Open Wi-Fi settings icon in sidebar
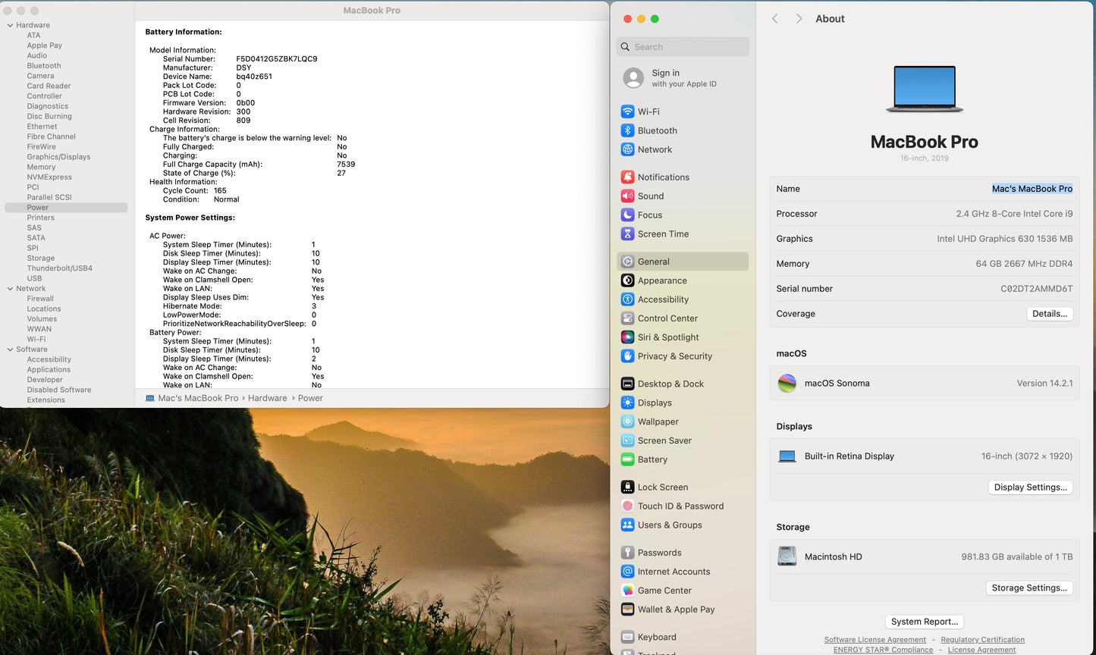1096x655 pixels. pos(627,111)
